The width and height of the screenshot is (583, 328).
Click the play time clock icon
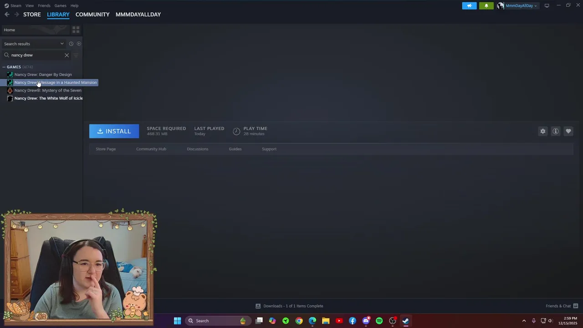click(236, 131)
